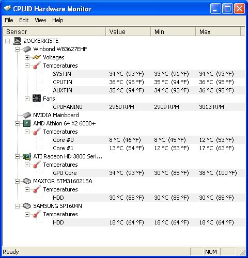Click the NVIDIA Mainboard label
Viewport: 248px width, 258px height.
[x=56, y=115]
